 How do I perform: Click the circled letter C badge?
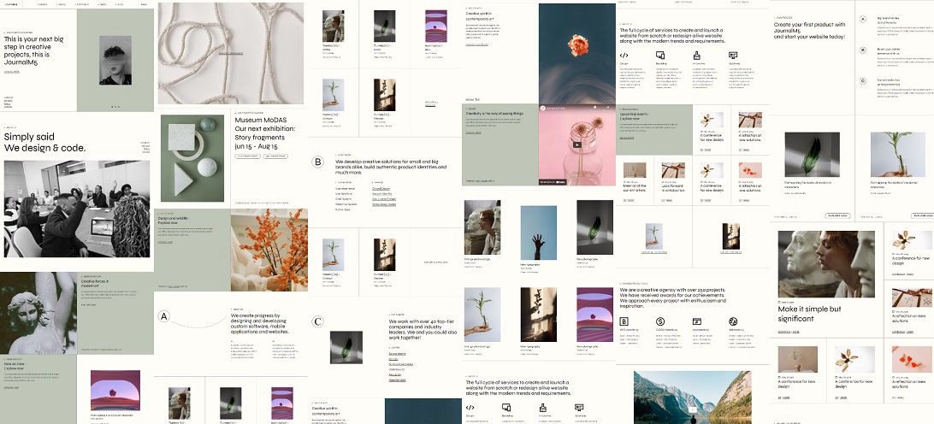point(318,321)
